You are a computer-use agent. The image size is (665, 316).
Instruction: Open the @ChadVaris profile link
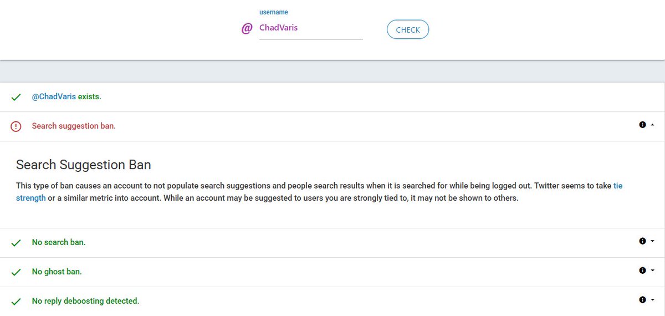tap(54, 96)
